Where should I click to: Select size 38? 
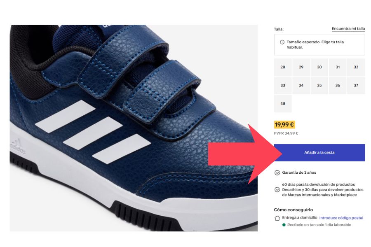pyautogui.click(x=283, y=103)
